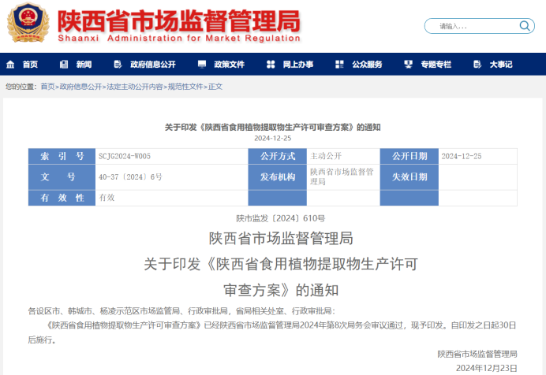This screenshot has height=375, width=546.
Task: Click 首页 link in breadcrumb
Action: pos(47,87)
